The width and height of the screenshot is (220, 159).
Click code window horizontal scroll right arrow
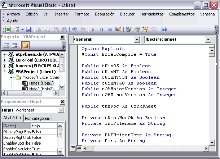206,148
